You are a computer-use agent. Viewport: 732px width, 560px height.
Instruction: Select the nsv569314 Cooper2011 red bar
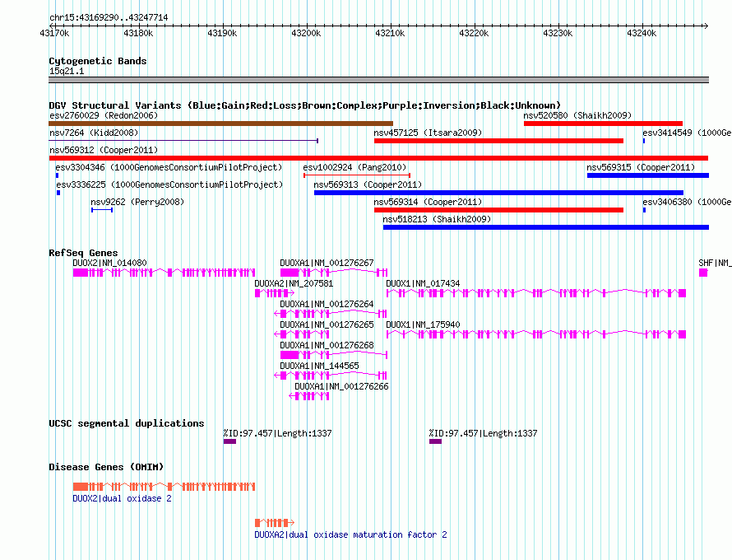498,210
